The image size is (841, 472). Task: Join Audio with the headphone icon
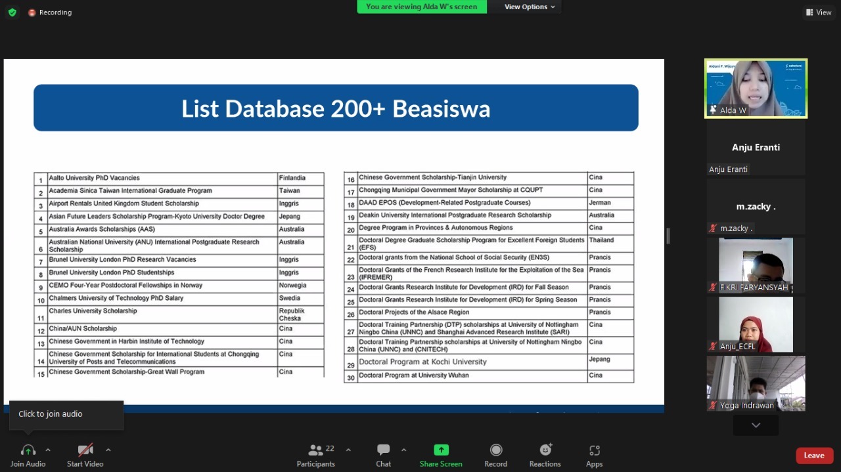[x=28, y=455]
